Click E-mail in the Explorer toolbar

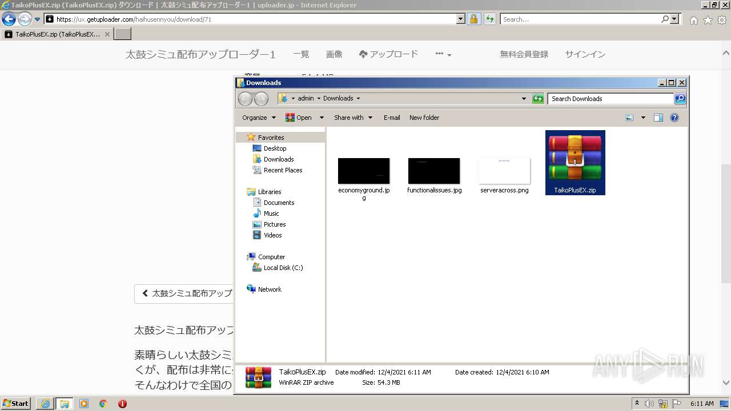click(392, 118)
